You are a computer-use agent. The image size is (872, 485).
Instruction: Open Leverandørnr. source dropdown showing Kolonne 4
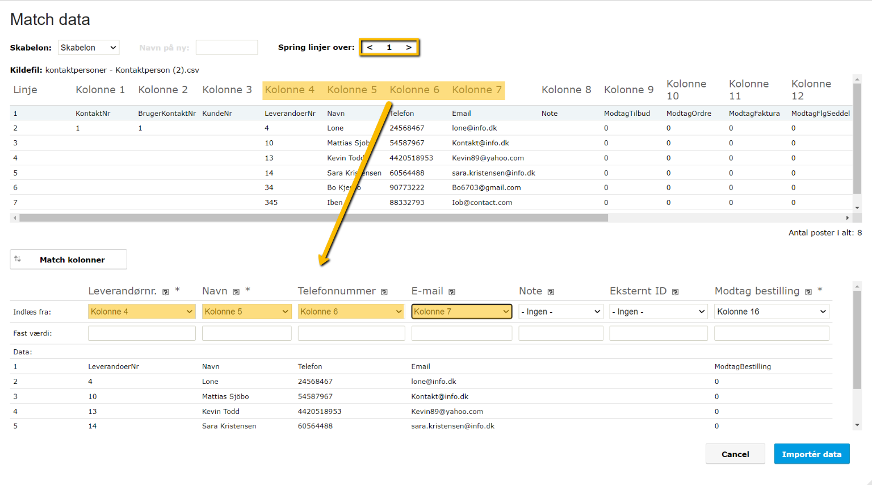tap(141, 312)
